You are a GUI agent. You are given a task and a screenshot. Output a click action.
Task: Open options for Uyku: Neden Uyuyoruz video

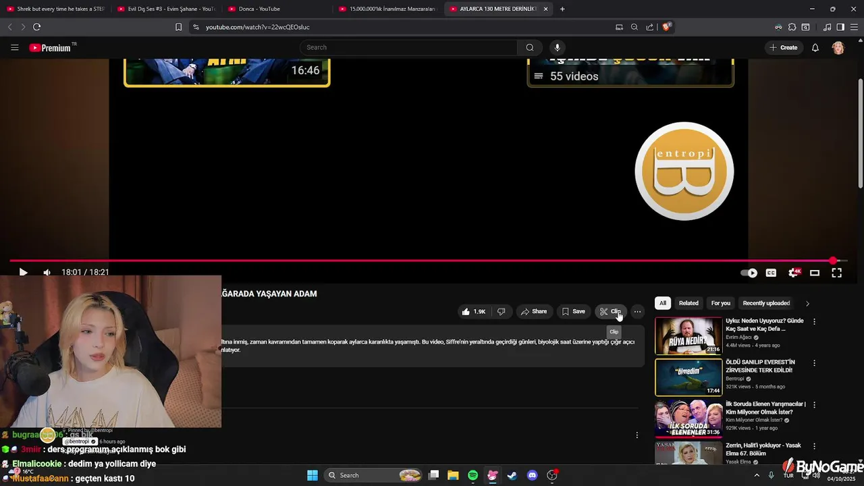pos(815,322)
